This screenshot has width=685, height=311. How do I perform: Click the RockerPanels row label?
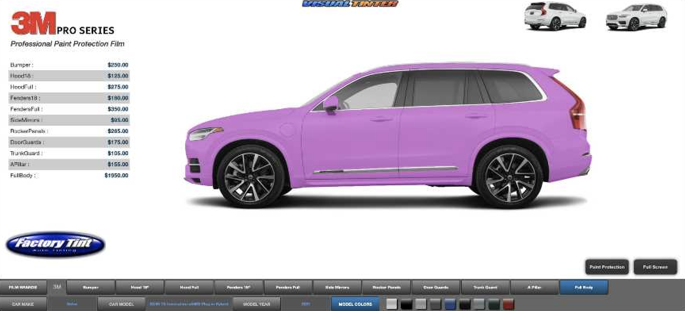29,131
